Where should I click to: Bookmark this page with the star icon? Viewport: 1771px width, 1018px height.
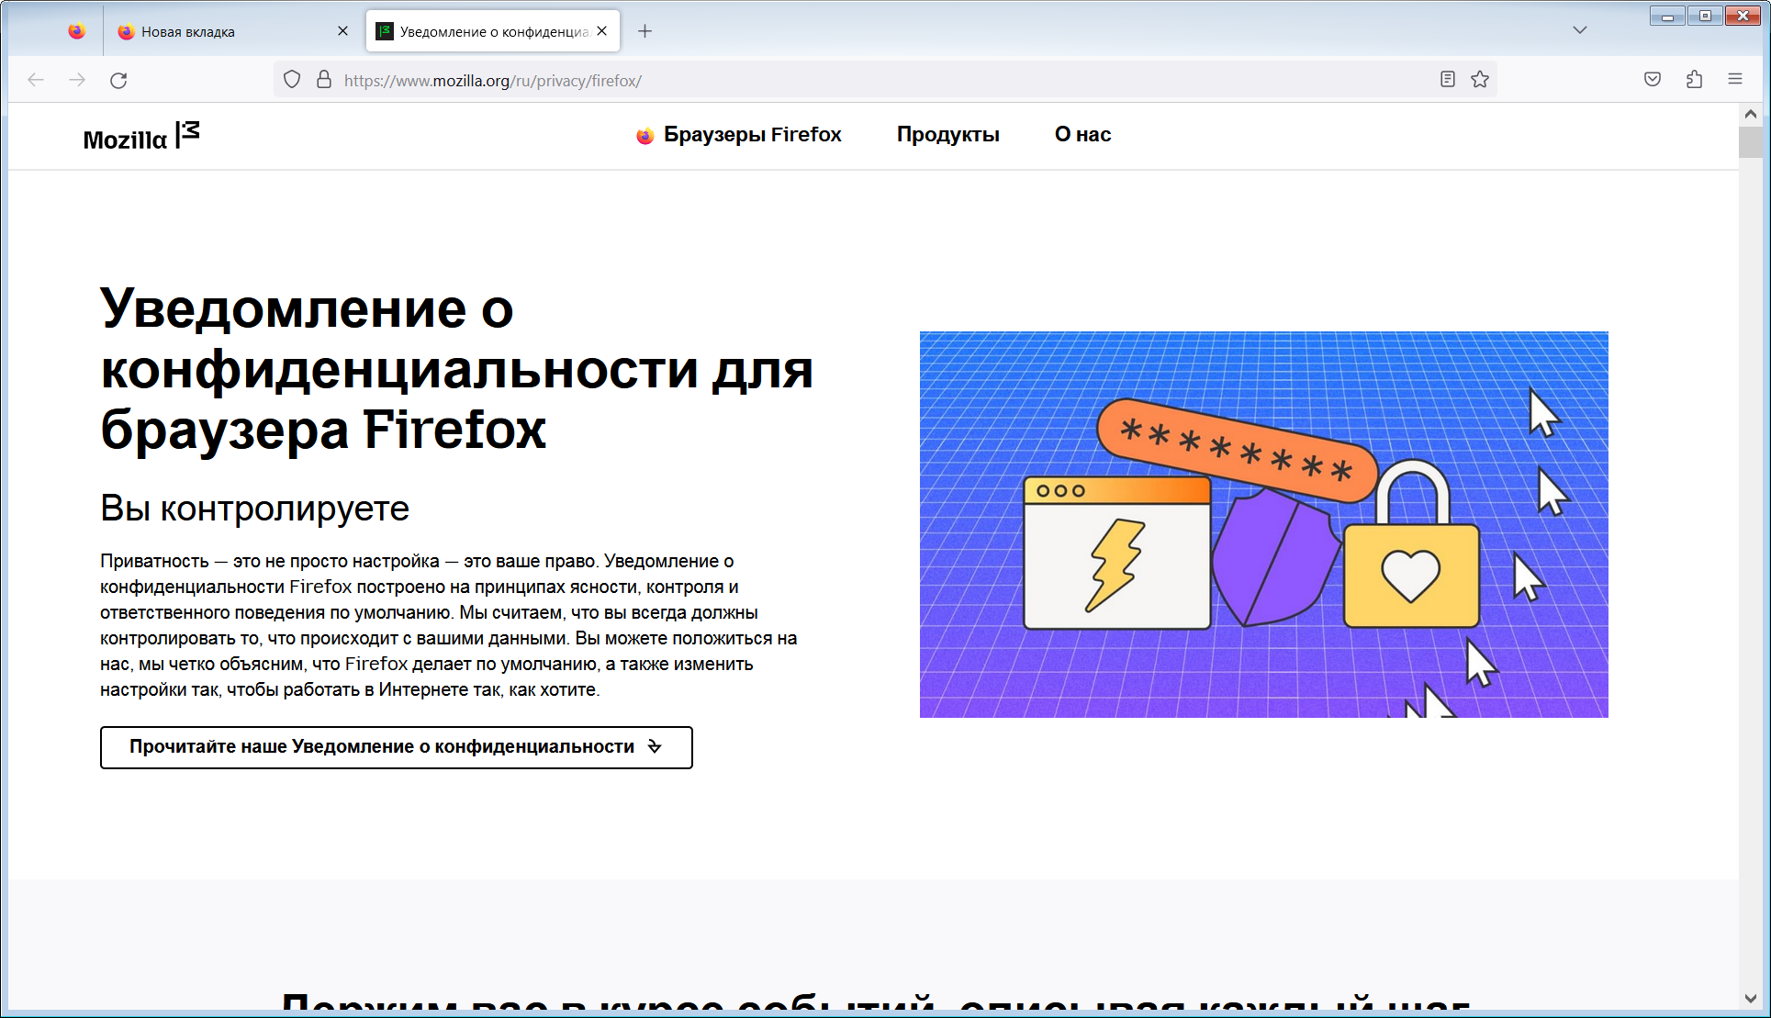(1480, 80)
